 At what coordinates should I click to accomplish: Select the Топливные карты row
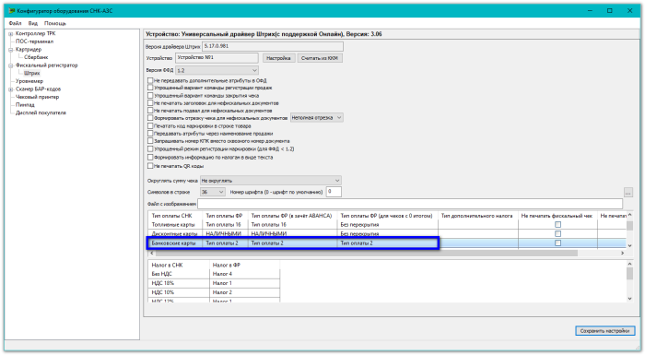point(387,225)
